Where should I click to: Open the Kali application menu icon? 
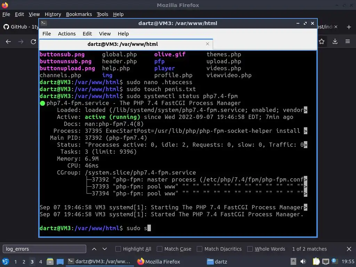(x=6, y=261)
